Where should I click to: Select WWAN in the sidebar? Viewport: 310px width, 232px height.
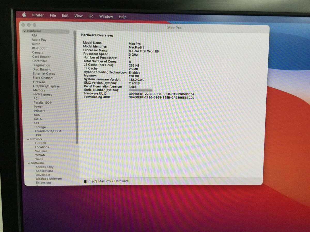[40, 155]
